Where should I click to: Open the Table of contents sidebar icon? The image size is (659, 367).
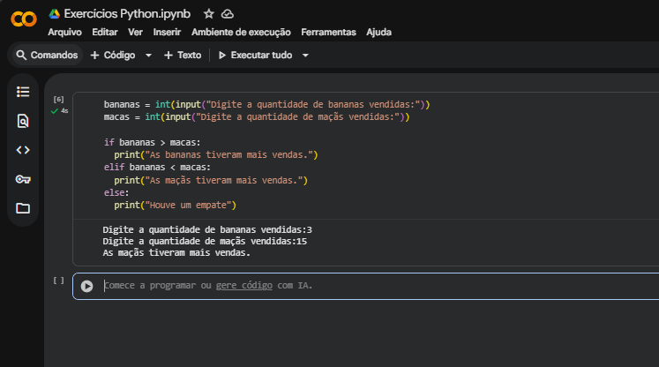pos(23,91)
